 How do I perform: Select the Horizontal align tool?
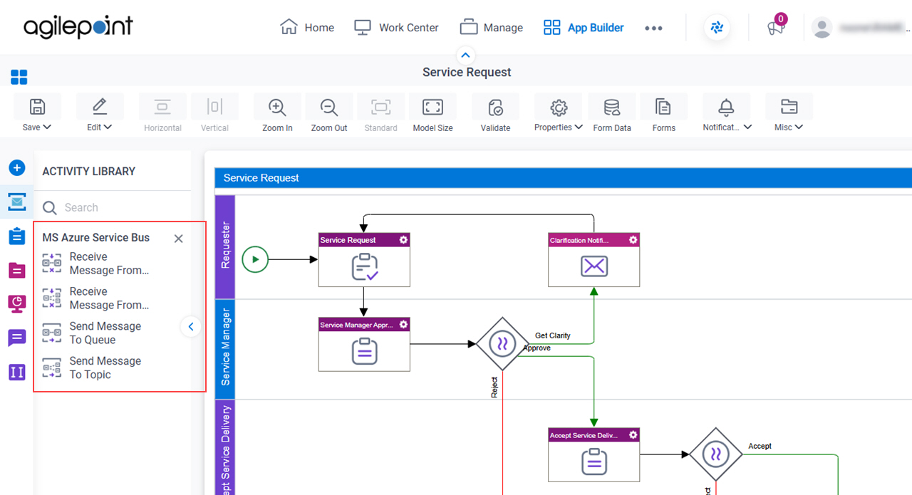tap(163, 113)
